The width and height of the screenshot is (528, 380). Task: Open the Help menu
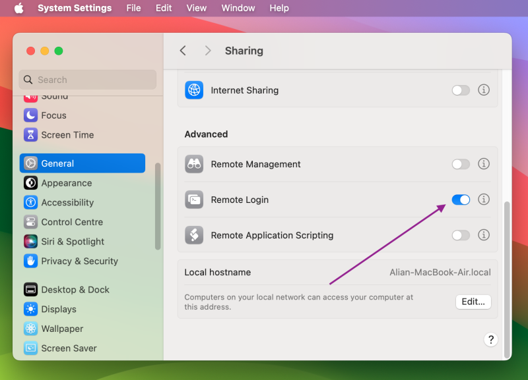[x=279, y=8]
